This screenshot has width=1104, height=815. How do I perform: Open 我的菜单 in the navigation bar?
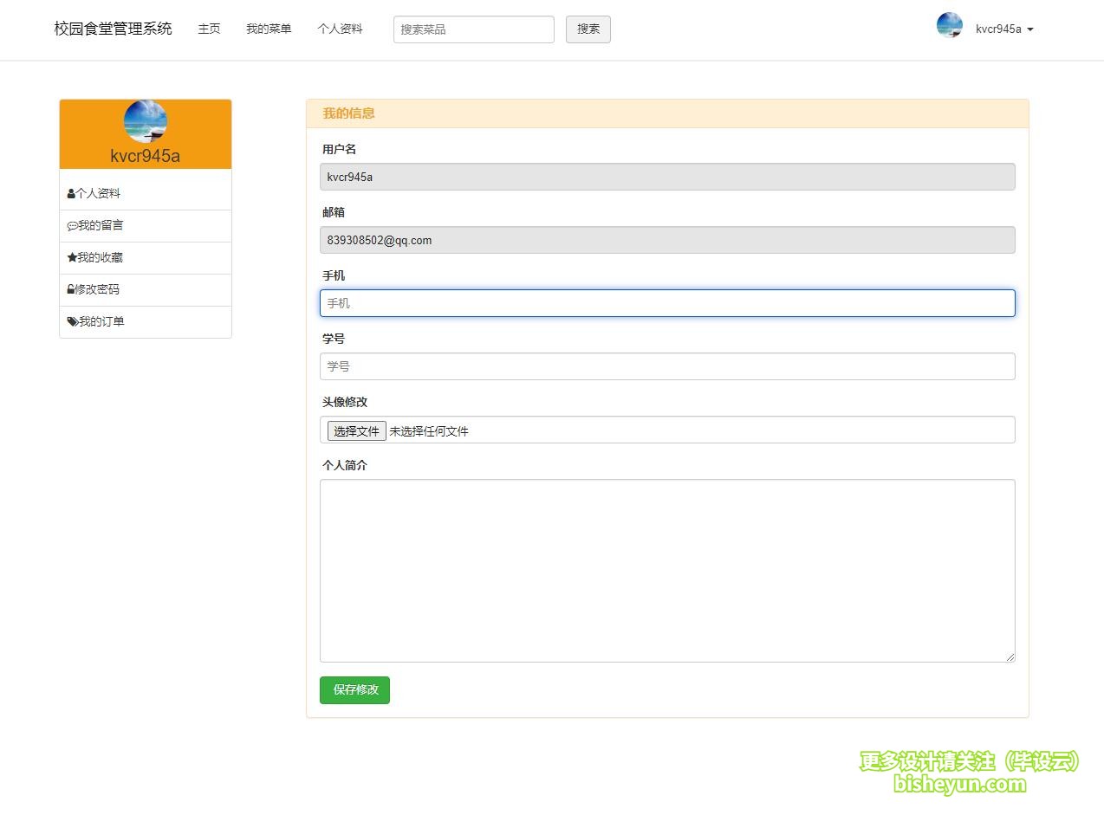[x=269, y=29]
